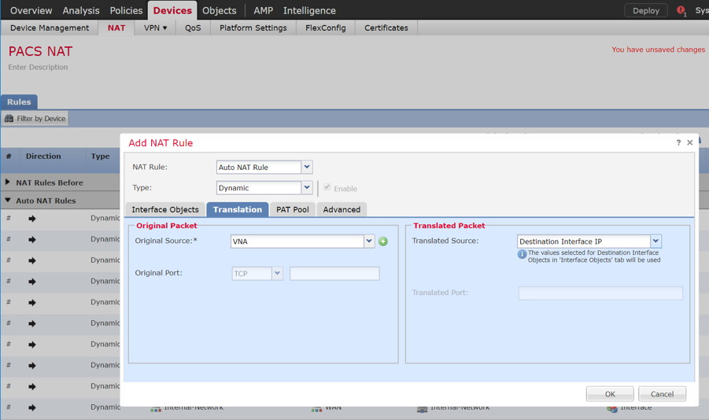Open the VPN submenu
Viewport: 709px width, 420px height.
pyautogui.click(x=155, y=28)
